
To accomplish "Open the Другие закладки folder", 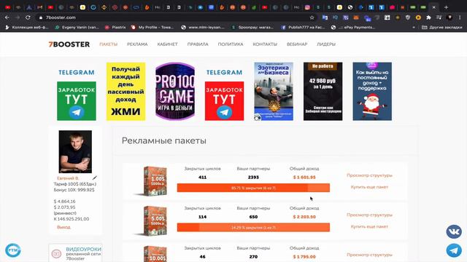I will [x=443, y=27].
